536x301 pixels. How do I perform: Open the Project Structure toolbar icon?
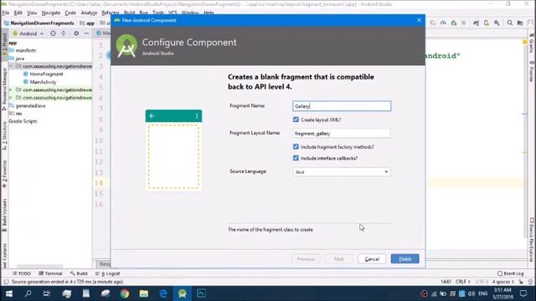pyautogui.click(x=520, y=23)
